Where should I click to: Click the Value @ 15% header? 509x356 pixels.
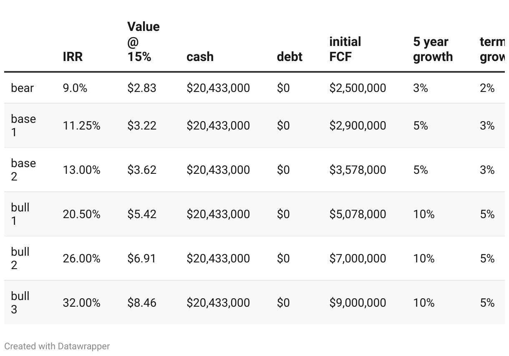tap(144, 42)
